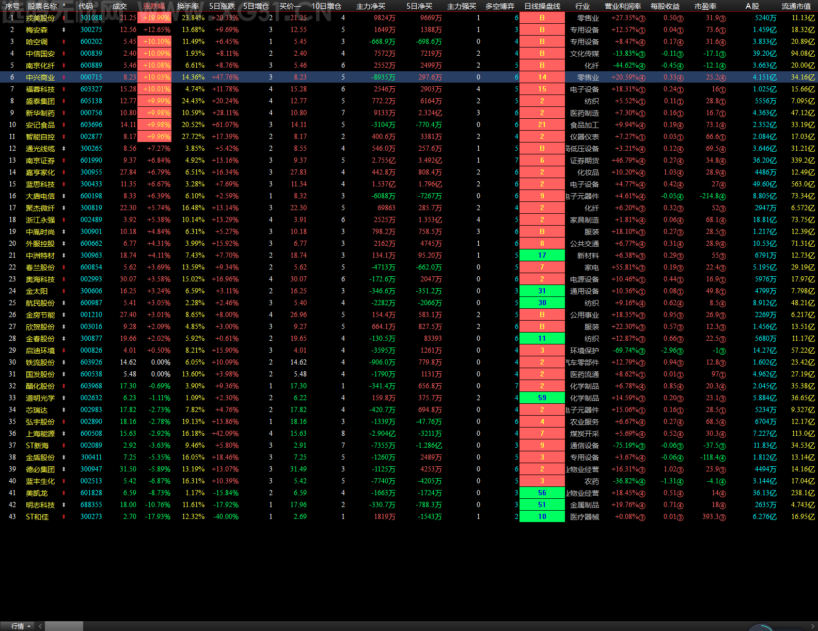Select the 春兰股份 stock name

pyautogui.click(x=40, y=267)
